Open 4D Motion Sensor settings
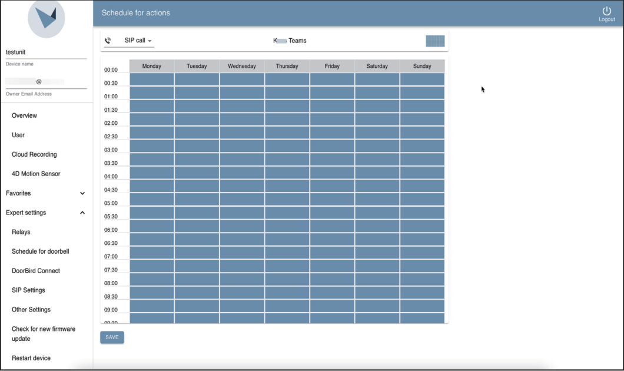Image resolution: width=624 pixels, height=371 pixels. point(36,174)
